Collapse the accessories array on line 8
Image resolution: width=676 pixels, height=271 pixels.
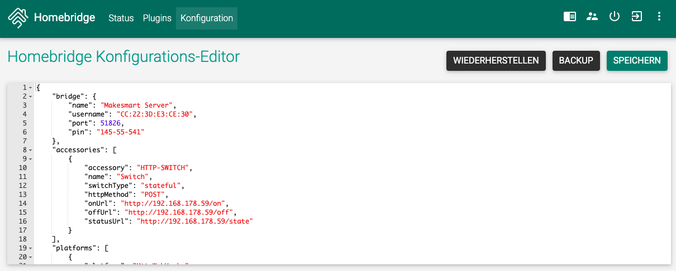pos(30,150)
